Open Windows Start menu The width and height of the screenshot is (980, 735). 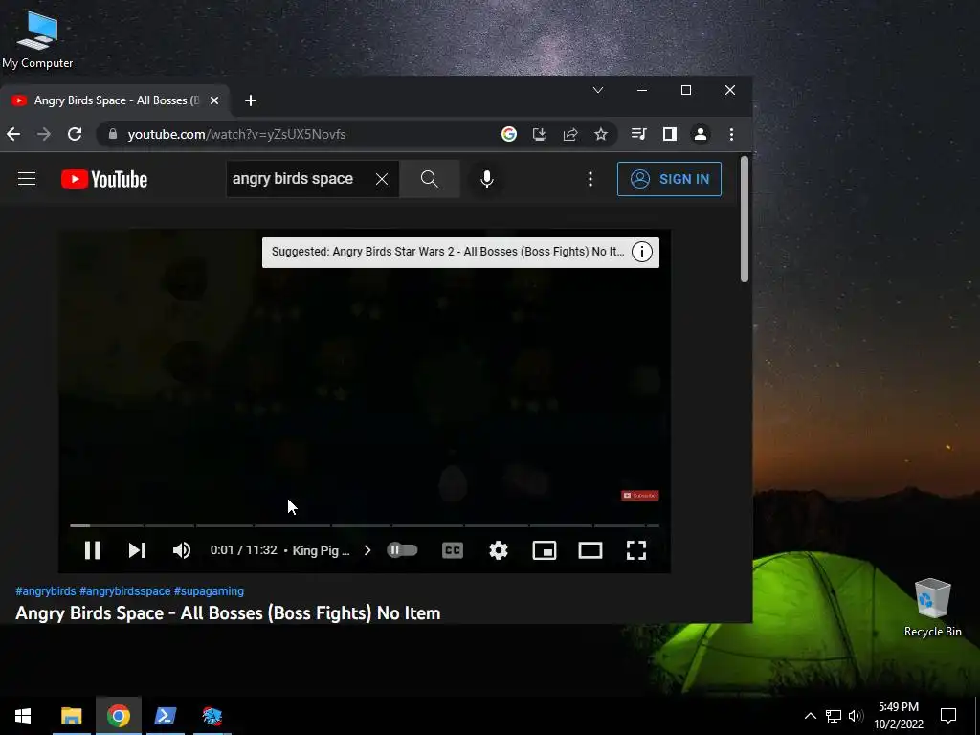[23, 716]
